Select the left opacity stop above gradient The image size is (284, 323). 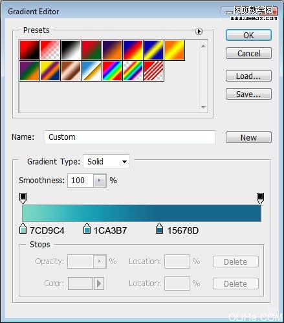click(x=23, y=198)
